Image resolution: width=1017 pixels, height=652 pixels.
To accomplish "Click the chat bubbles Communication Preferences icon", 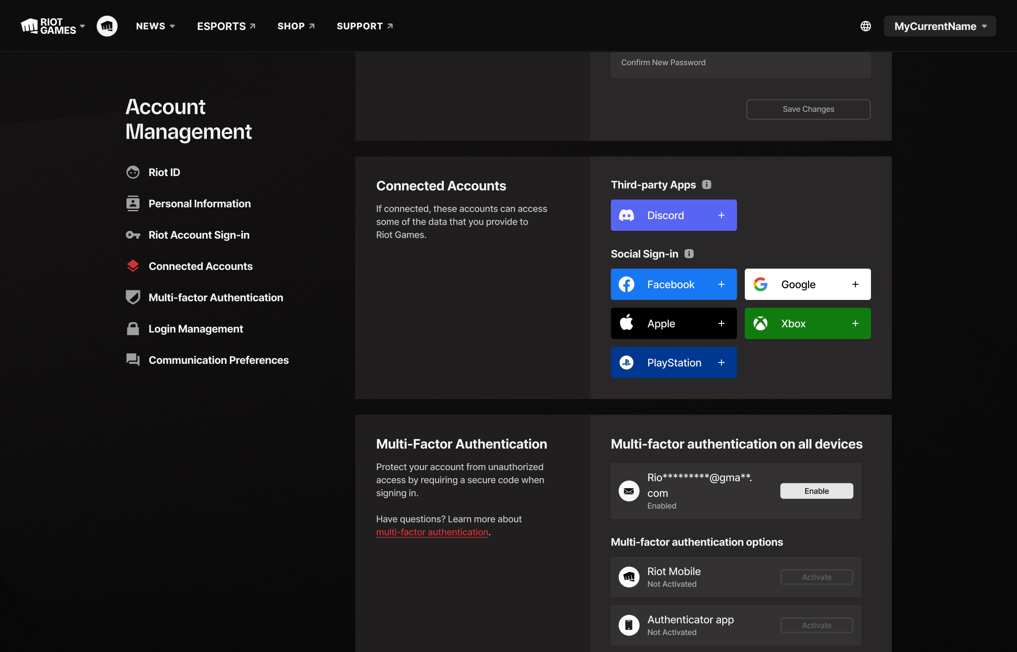I will [x=133, y=360].
